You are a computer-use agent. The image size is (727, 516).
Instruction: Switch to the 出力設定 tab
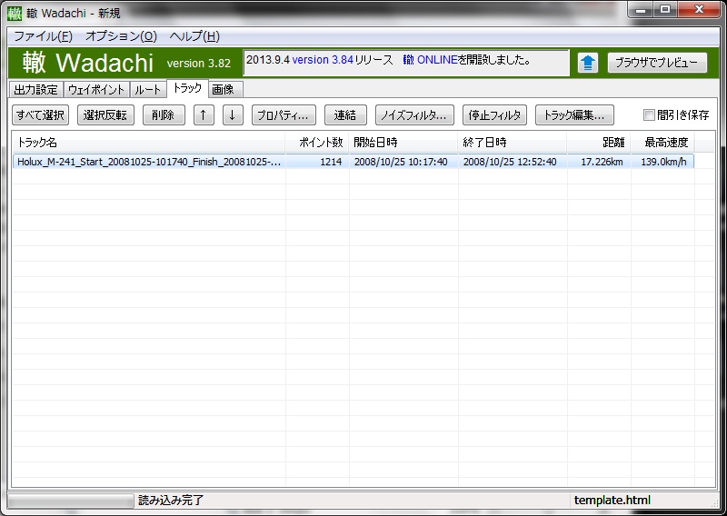point(35,89)
